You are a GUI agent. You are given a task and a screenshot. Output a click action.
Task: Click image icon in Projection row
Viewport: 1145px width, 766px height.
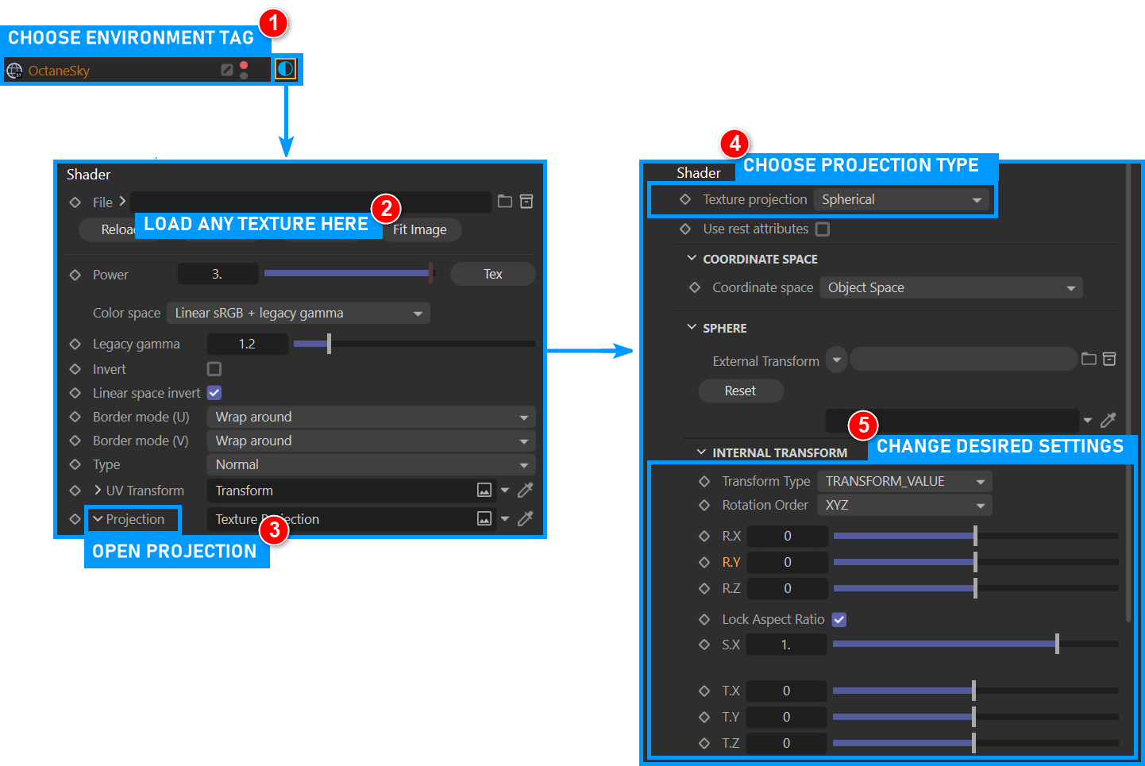(x=484, y=519)
